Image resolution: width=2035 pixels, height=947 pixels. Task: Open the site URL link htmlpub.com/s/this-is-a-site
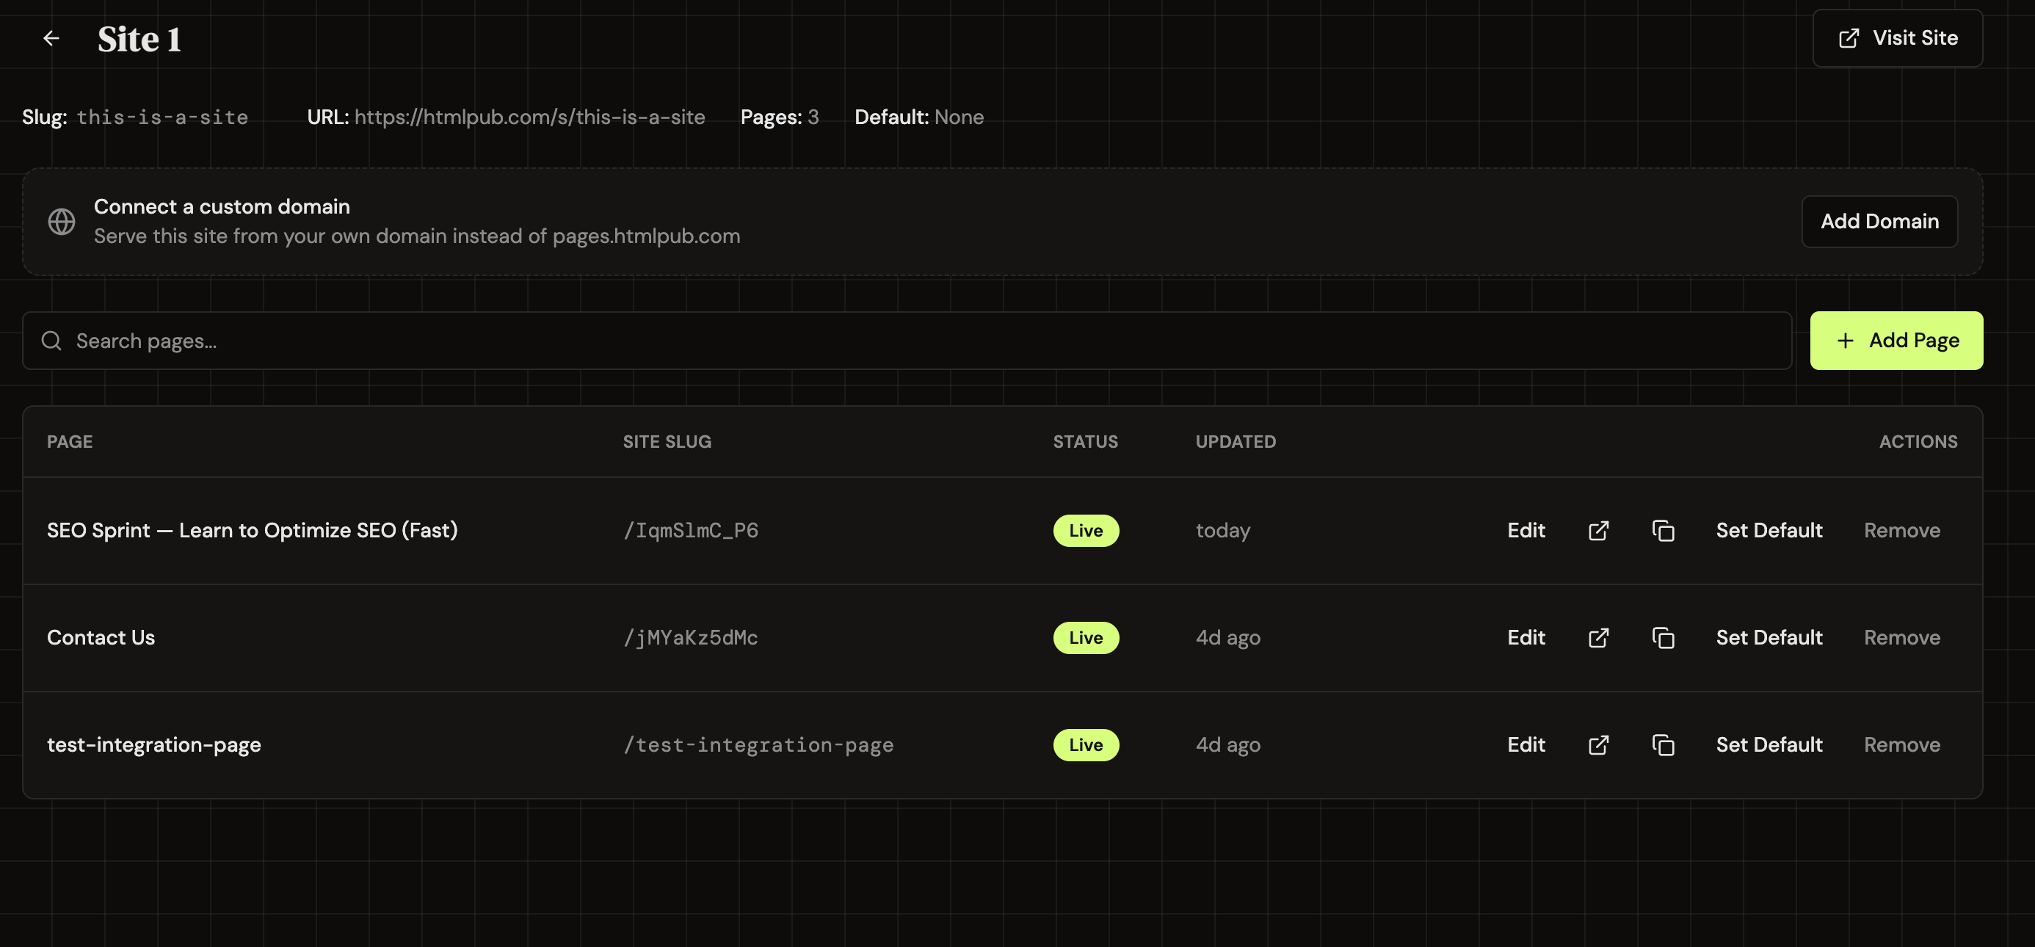coord(529,117)
